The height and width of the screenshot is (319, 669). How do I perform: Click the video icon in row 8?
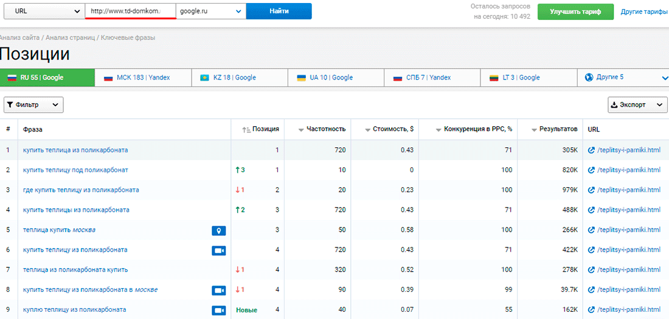click(x=218, y=290)
